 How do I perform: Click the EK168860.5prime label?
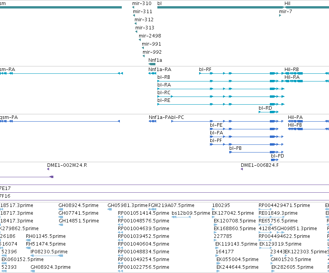235,229
